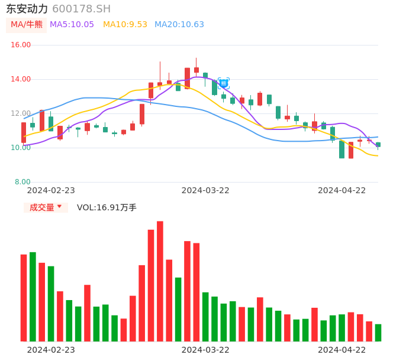Click the 2024-04-22 date under volume chart
The height and width of the screenshot is (358, 406).
(x=342, y=350)
